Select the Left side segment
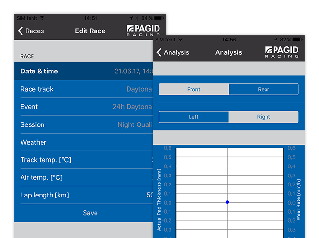Image resolution: width=319 pixels, height=238 pixels. coord(194,117)
